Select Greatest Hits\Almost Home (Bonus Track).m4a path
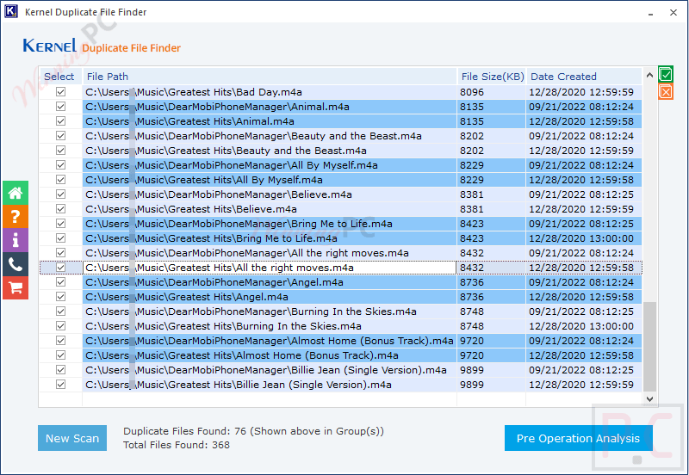 (x=270, y=355)
